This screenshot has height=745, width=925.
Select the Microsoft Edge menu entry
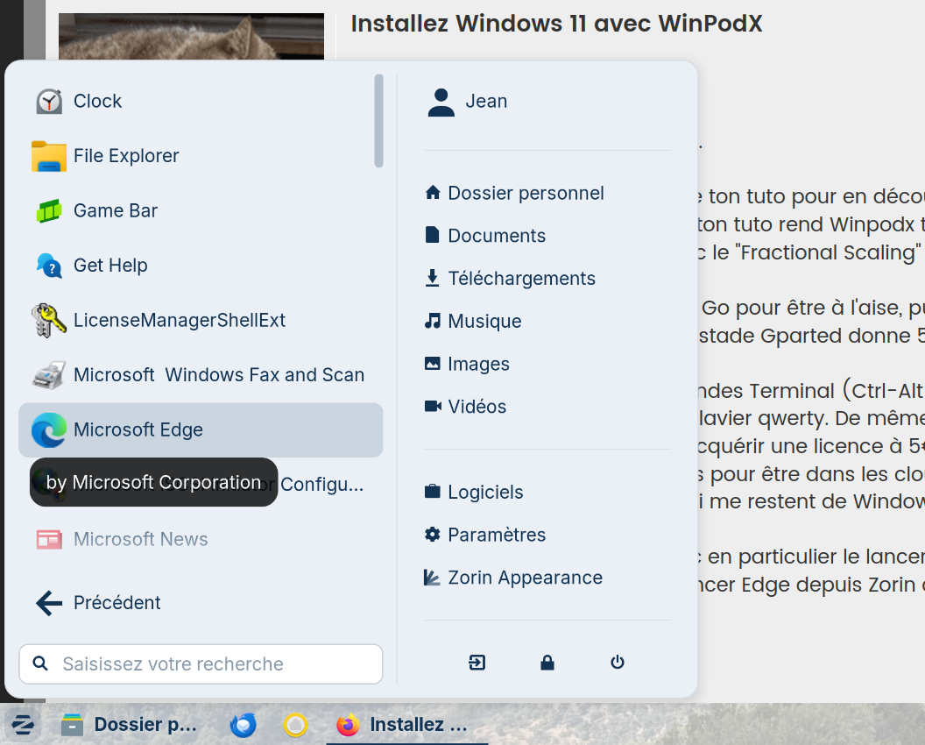click(x=201, y=429)
